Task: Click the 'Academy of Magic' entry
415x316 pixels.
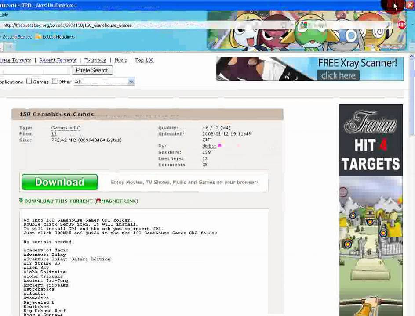Action: pyautogui.click(x=46, y=250)
